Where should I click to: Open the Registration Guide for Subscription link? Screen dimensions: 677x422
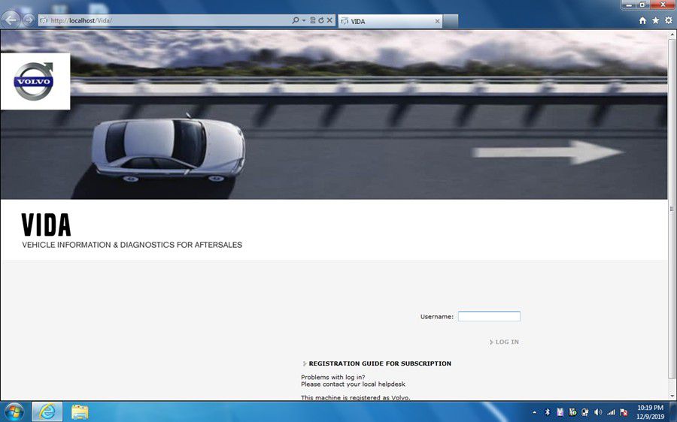tap(380, 364)
